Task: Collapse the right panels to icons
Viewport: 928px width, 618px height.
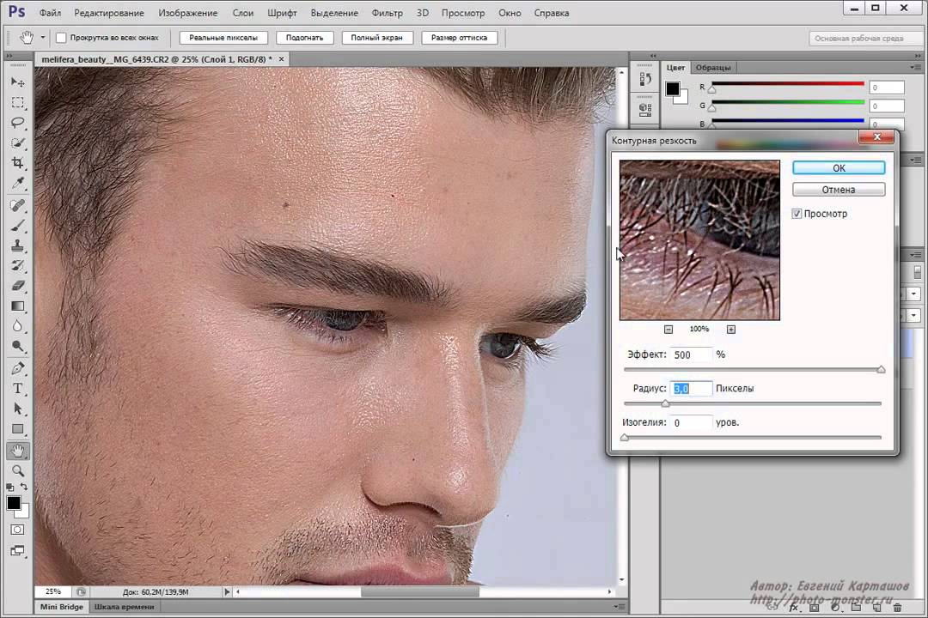Action: pyautogui.click(x=918, y=56)
